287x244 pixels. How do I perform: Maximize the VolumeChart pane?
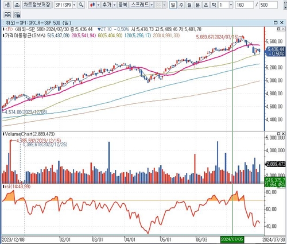[x=279, y=133]
